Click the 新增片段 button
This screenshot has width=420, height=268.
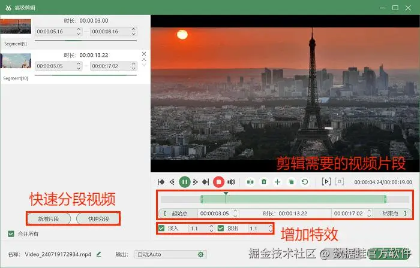click(49, 219)
